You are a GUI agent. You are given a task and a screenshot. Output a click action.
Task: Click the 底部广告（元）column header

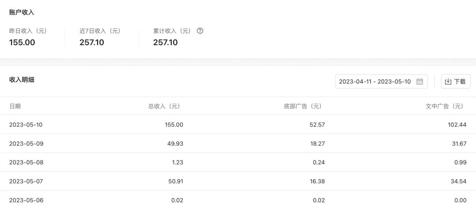303,106
